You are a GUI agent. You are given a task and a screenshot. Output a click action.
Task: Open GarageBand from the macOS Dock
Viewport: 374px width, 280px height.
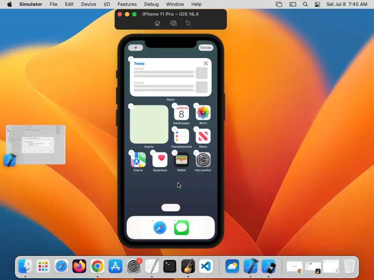click(188, 266)
